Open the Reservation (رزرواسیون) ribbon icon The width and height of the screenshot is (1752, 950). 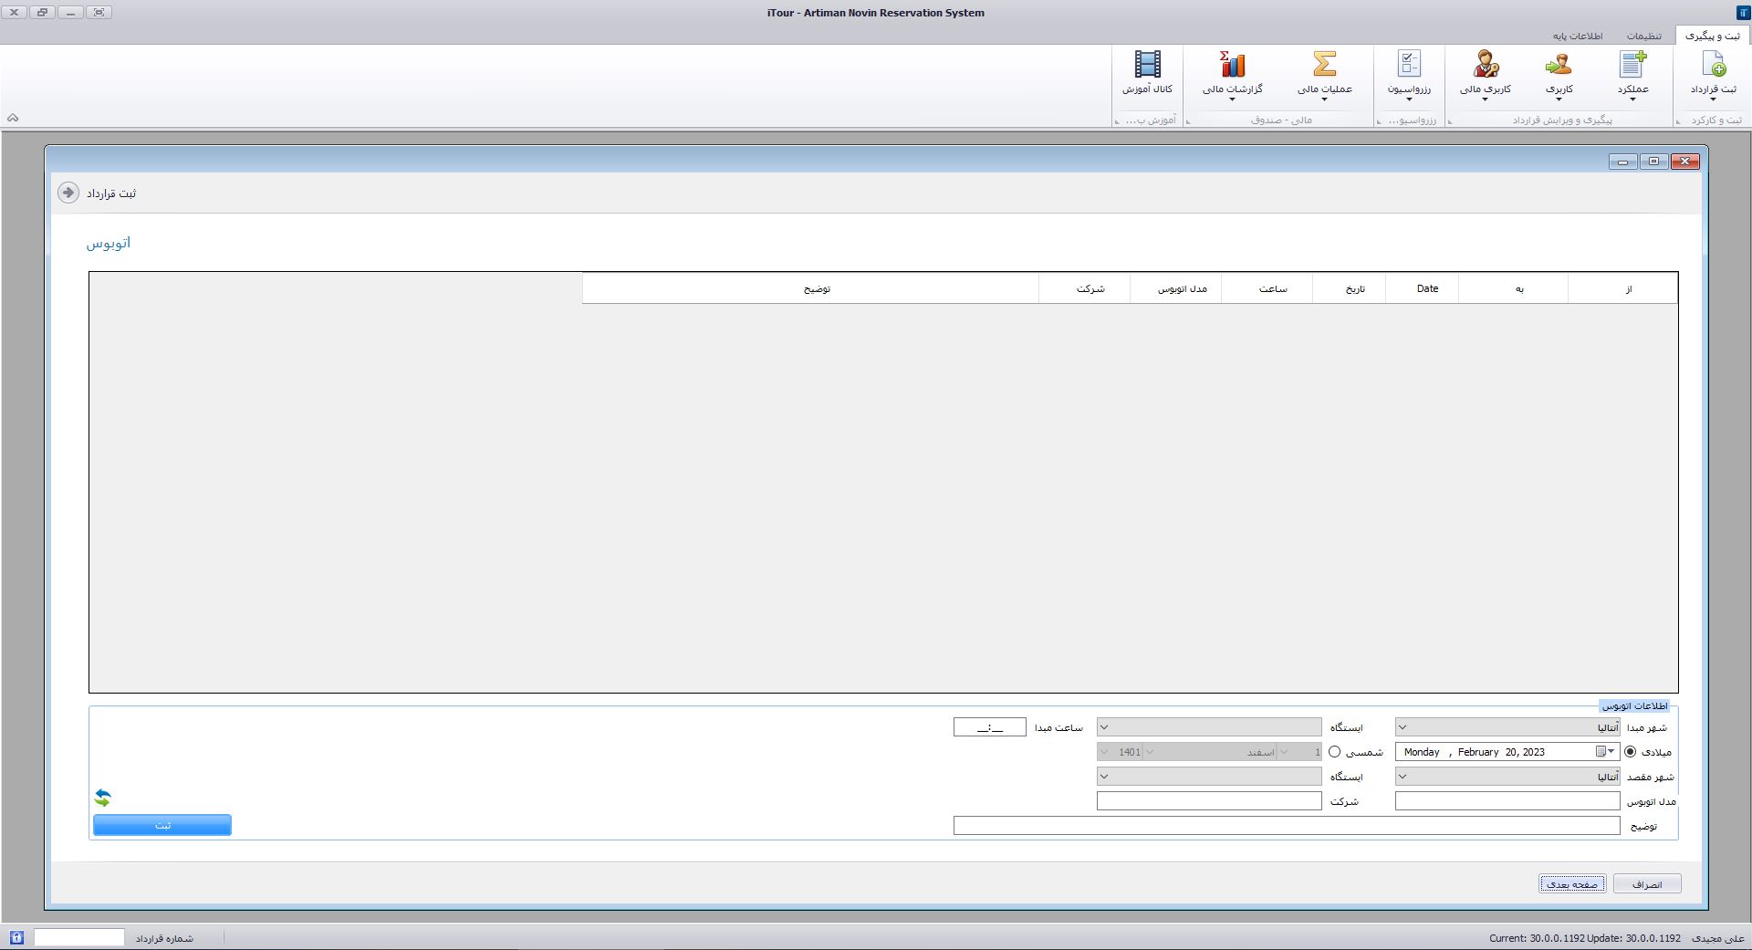(1409, 66)
